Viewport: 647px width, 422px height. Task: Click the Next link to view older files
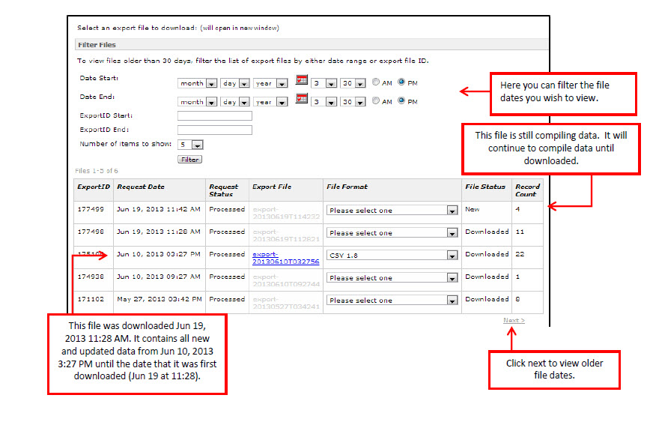point(514,320)
